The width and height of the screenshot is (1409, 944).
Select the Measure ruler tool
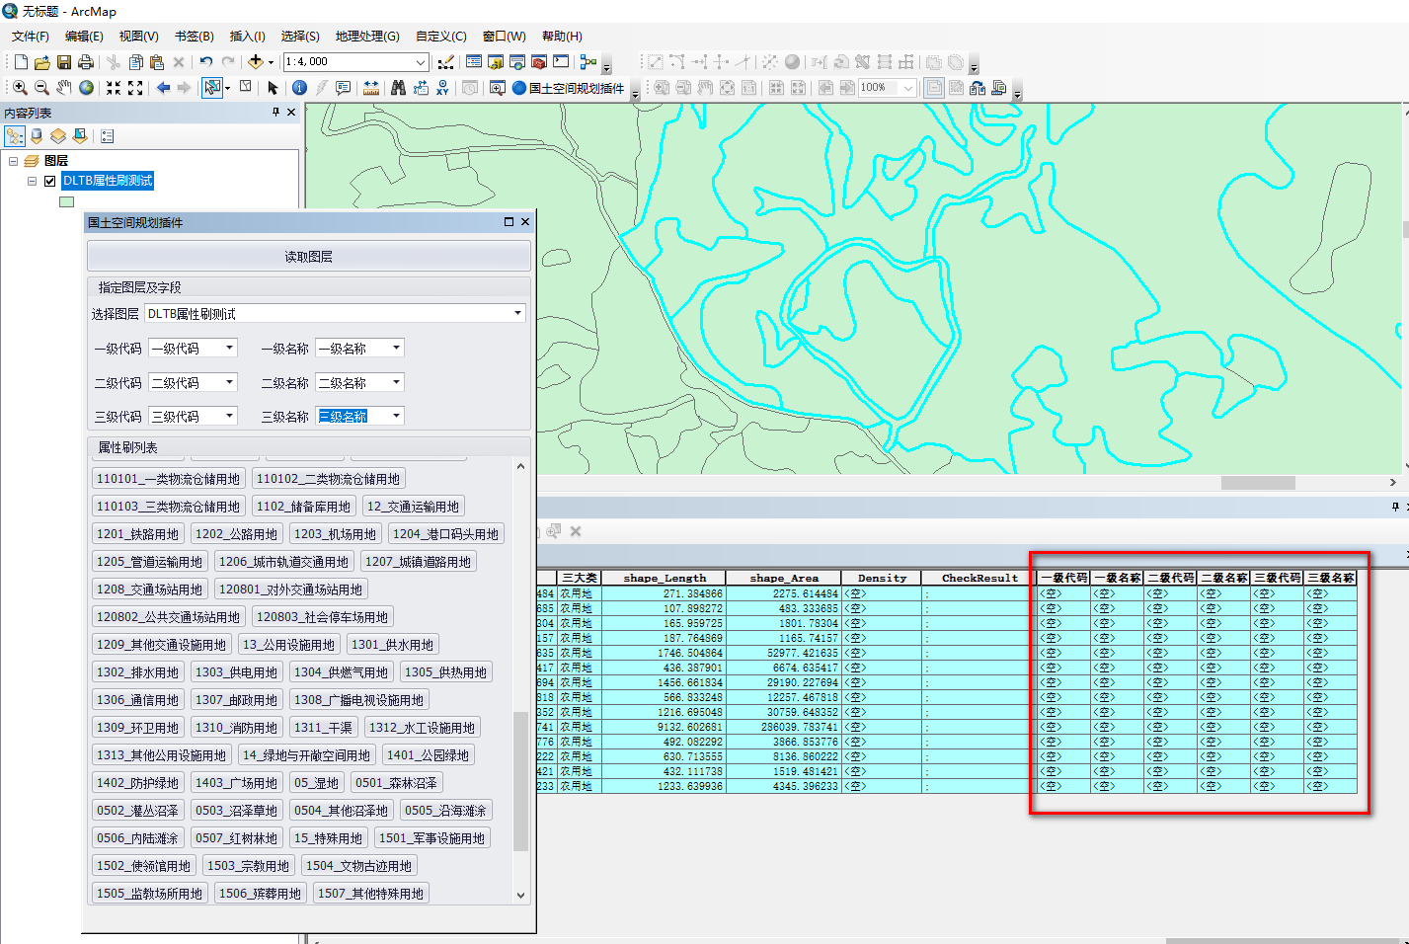pyautogui.click(x=371, y=88)
